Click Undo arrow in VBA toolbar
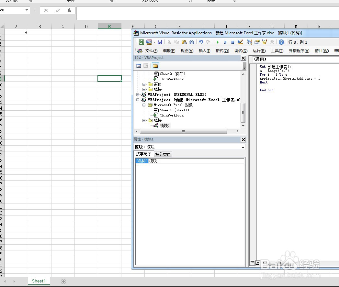Screen dimensions: 339x287 point(201,42)
